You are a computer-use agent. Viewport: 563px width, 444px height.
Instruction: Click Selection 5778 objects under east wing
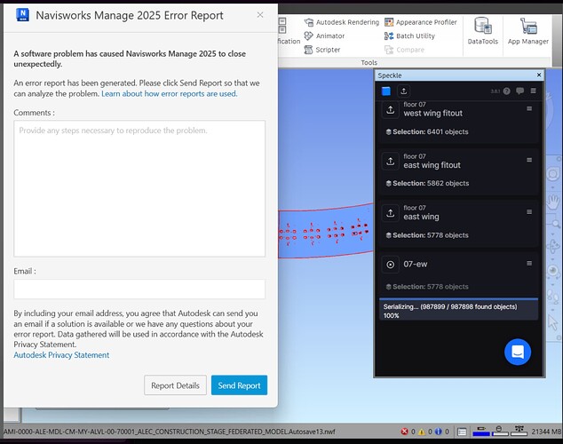tap(427, 235)
